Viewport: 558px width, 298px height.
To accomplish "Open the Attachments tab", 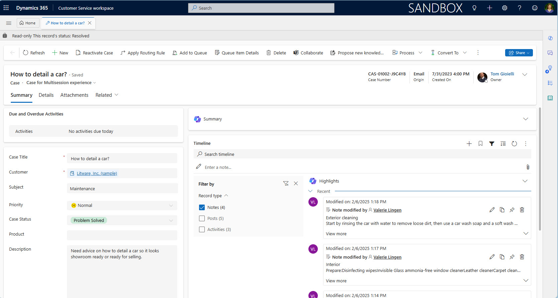I will pyautogui.click(x=74, y=95).
